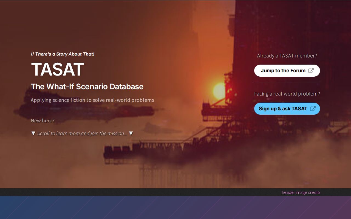Click the external-link icon on Jump to the Forum
The image size is (351, 219).
[x=311, y=71]
